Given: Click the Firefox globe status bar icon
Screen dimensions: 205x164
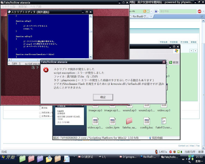Looking at the screenshot, I should pos(175,152).
